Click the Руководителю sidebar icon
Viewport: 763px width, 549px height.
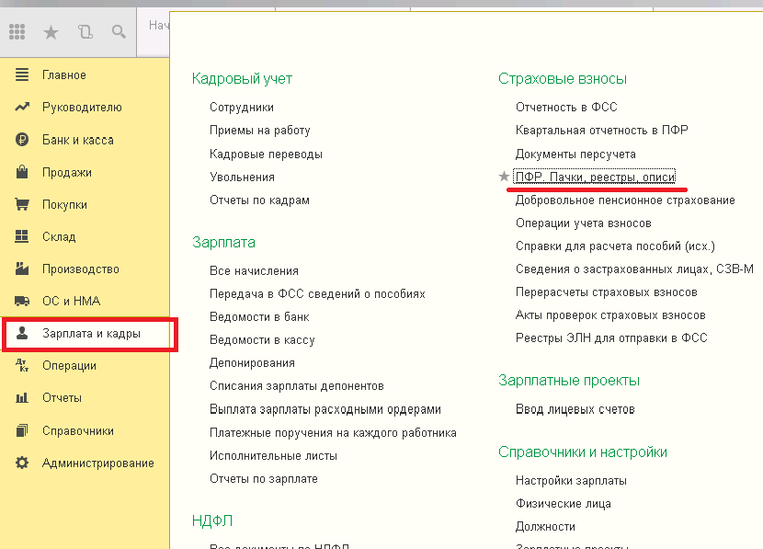click(x=20, y=107)
